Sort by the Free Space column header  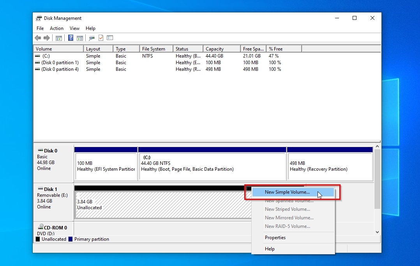tap(253, 49)
